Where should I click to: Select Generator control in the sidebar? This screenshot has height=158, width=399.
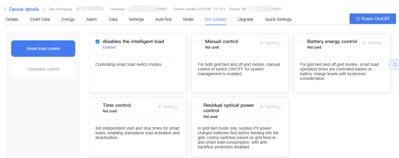click(x=43, y=69)
